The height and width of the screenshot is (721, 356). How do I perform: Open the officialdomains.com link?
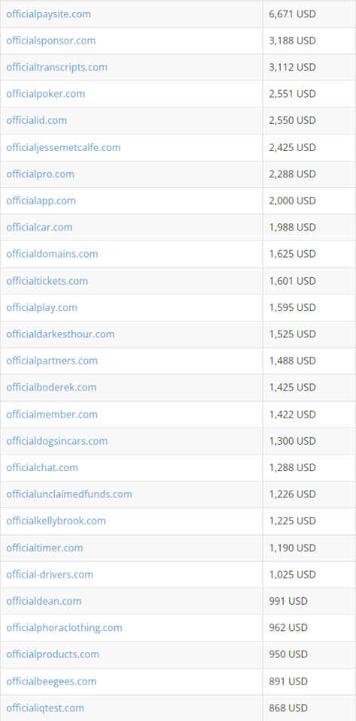(x=52, y=254)
